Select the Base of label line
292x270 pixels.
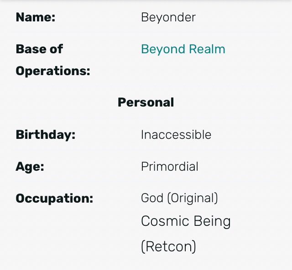click(x=40, y=49)
